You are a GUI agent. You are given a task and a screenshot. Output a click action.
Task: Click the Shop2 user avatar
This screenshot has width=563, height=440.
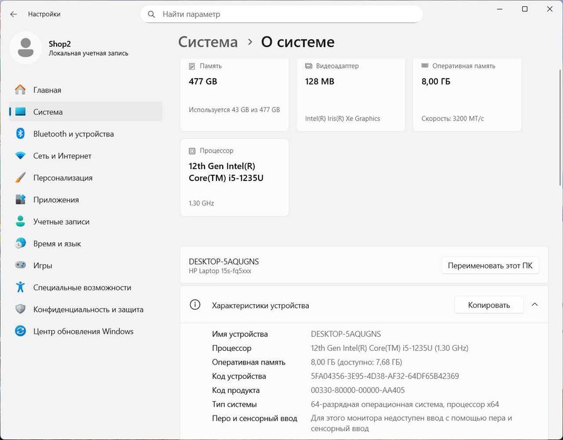click(26, 48)
